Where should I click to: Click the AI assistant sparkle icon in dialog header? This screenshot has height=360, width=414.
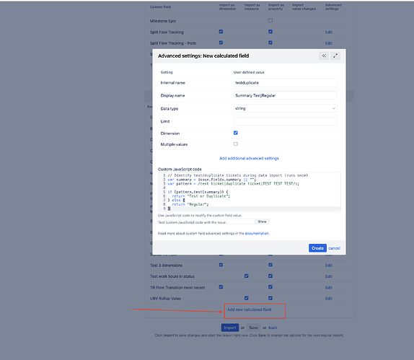tap(324, 56)
